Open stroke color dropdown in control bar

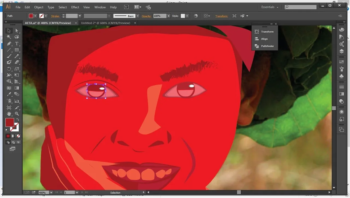tap(46, 16)
